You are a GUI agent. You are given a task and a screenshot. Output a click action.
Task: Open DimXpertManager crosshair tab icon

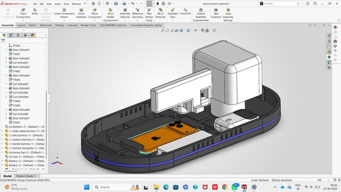click(25, 35)
